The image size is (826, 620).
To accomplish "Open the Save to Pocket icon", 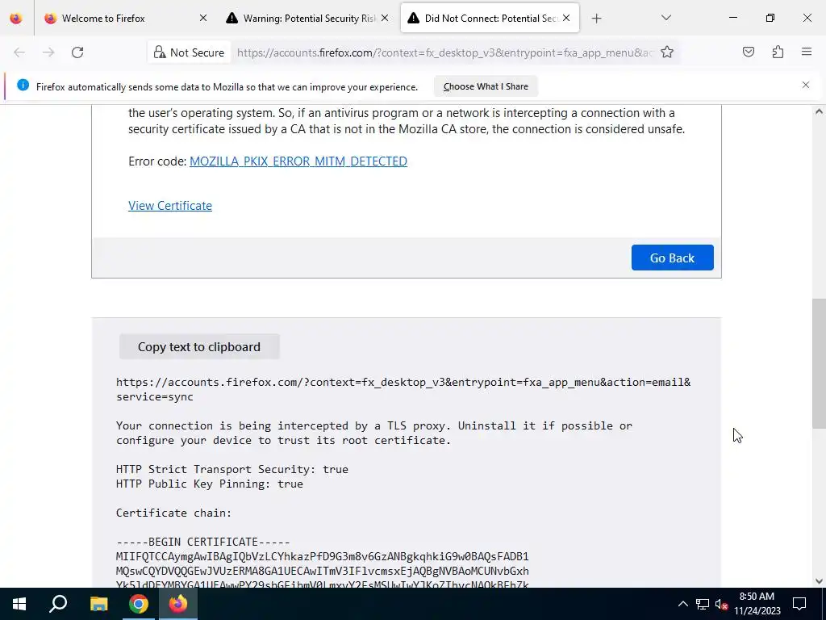I will point(748,52).
